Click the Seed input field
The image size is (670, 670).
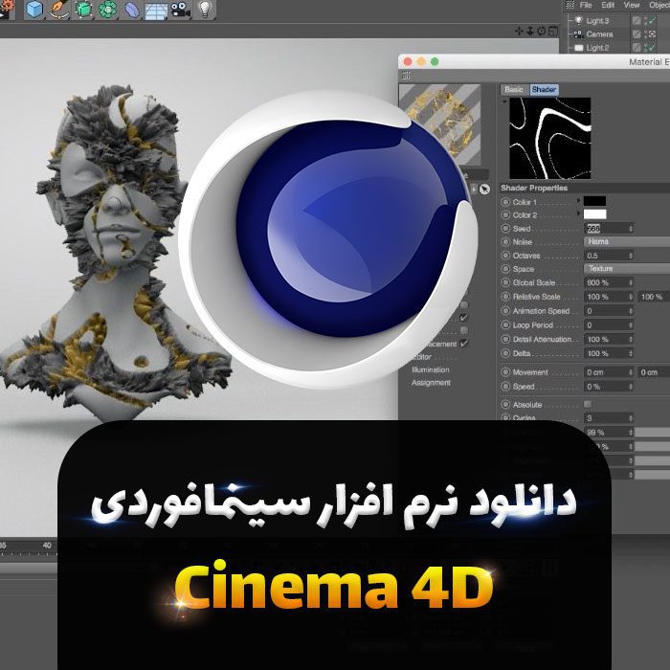[x=609, y=229]
